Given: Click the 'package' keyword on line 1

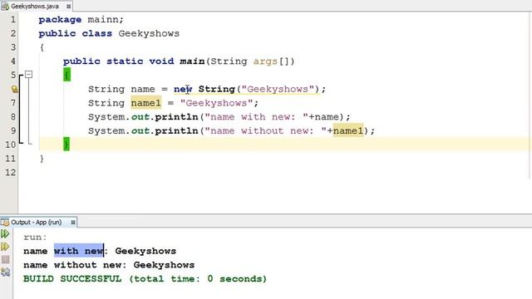Looking at the screenshot, I should click(x=60, y=20).
